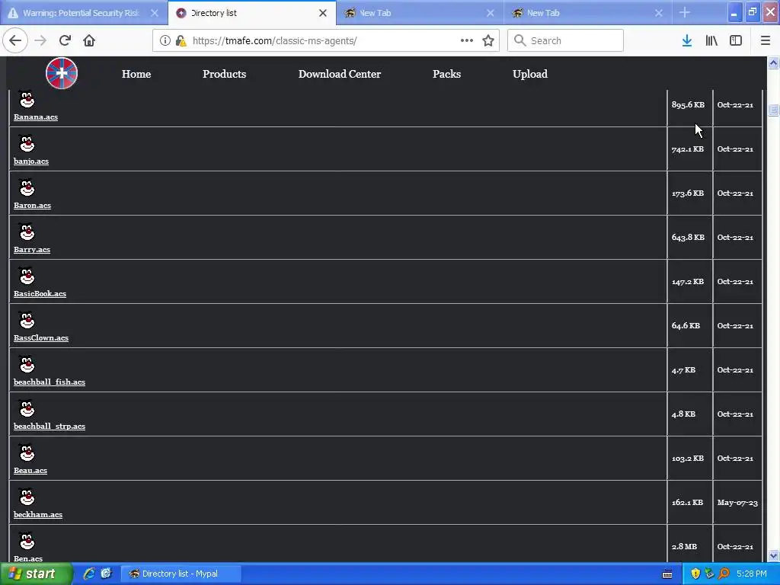Open a new browser tab
This screenshot has width=780, height=585.
click(x=685, y=12)
